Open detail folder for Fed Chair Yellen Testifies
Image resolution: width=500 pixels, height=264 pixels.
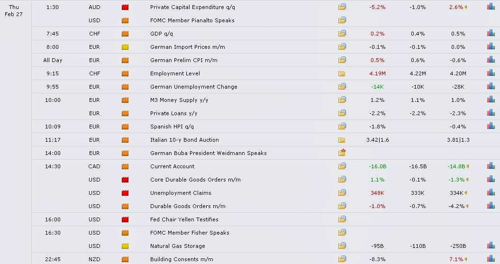pyautogui.click(x=342, y=219)
